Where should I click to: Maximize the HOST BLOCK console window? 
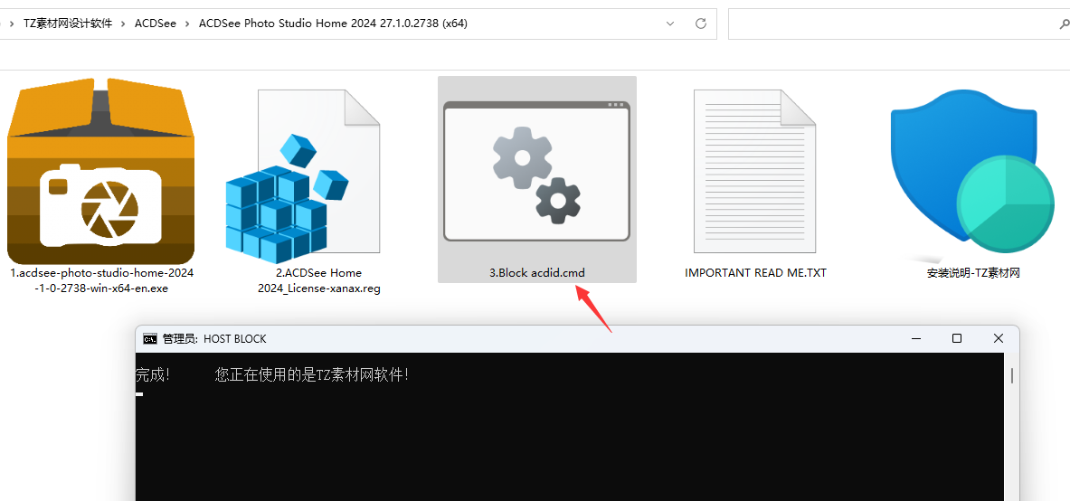[957, 338]
